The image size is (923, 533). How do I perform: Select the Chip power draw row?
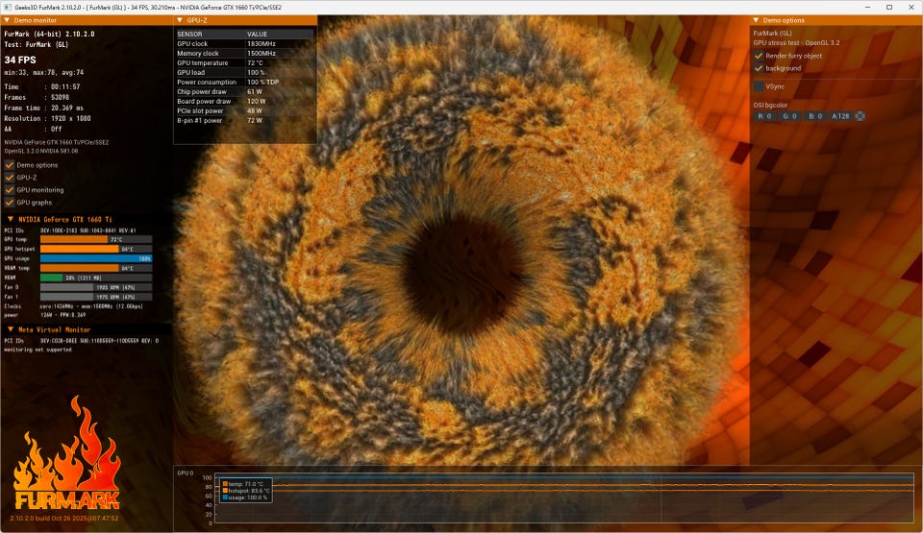pyautogui.click(x=244, y=92)
